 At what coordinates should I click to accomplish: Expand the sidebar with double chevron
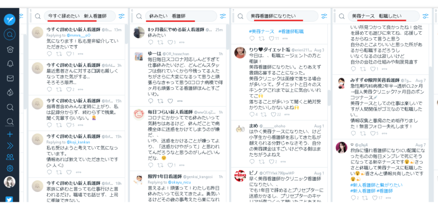coord(10,146)
